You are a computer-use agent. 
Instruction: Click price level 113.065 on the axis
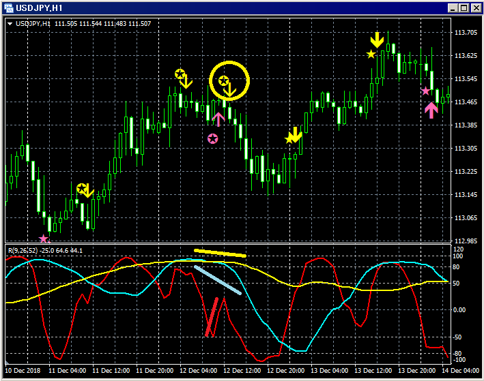click(466, 218)
